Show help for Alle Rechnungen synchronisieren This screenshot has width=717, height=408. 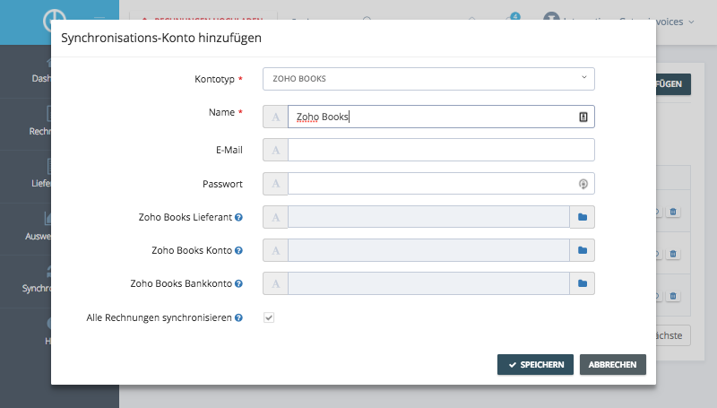238,318
